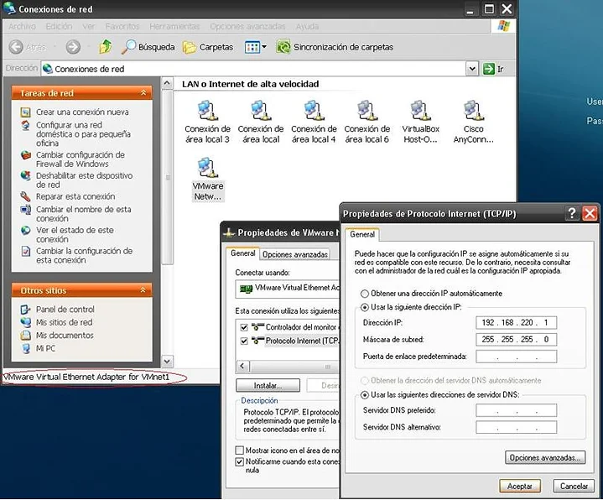Viewport: 603px width, 500px height.
Task: Open Mi PC link
Action: click(x=45, y=348)
